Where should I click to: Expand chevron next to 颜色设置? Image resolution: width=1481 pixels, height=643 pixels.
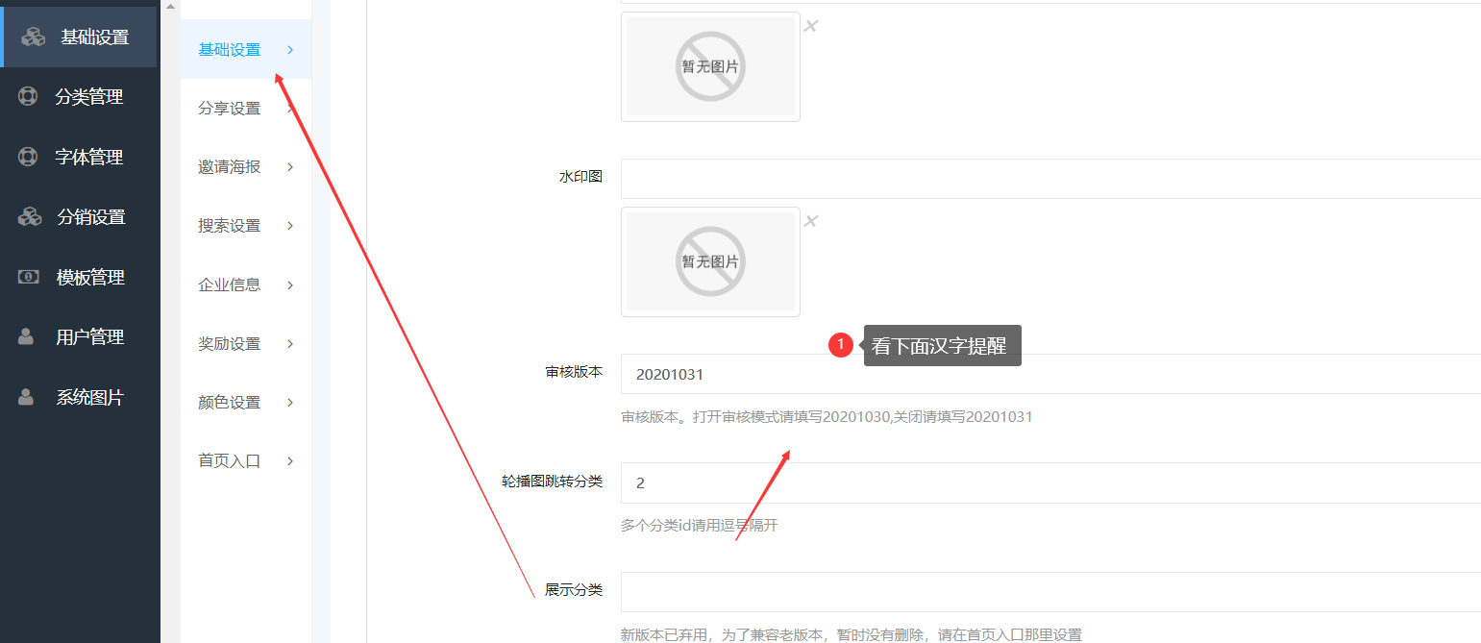tap(290, 402)
